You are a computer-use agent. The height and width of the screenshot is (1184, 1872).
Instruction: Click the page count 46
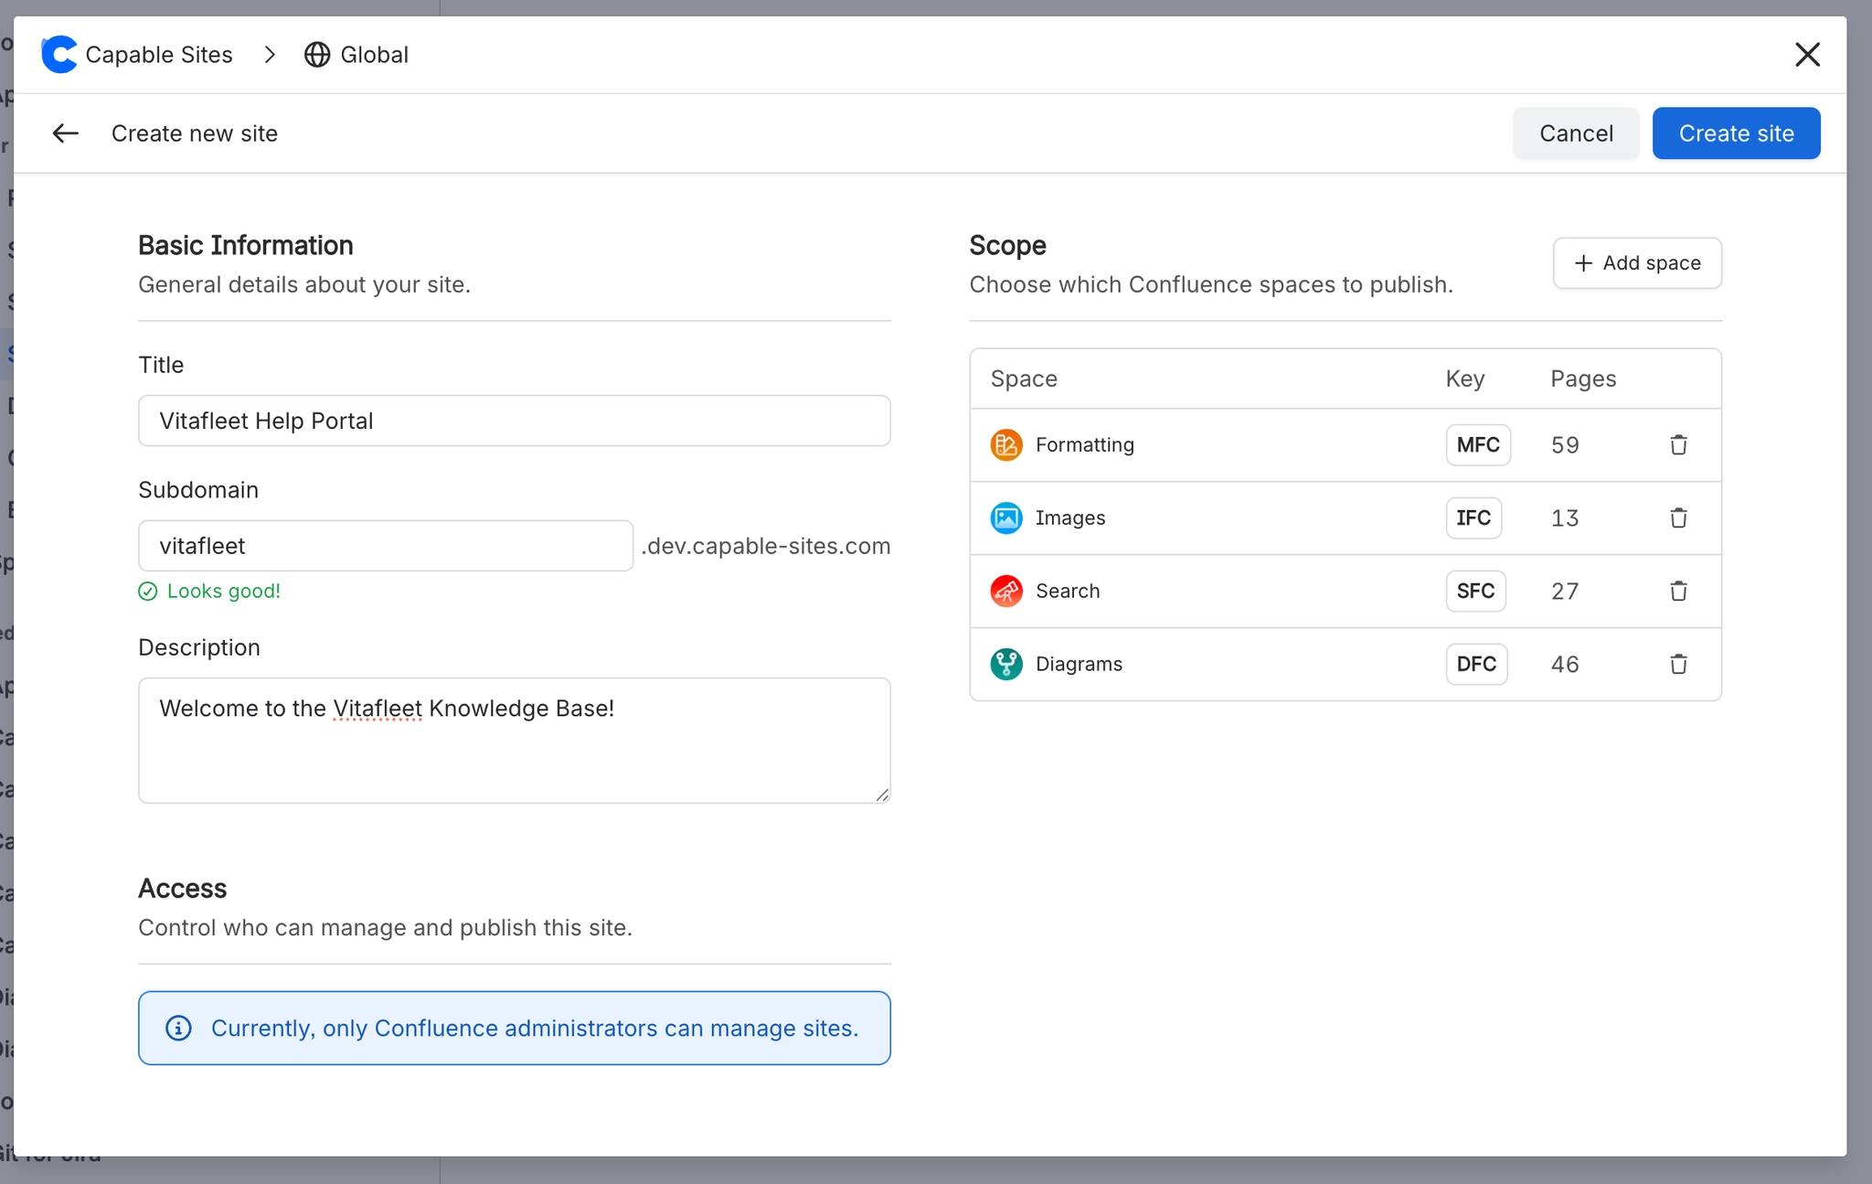1565,665
